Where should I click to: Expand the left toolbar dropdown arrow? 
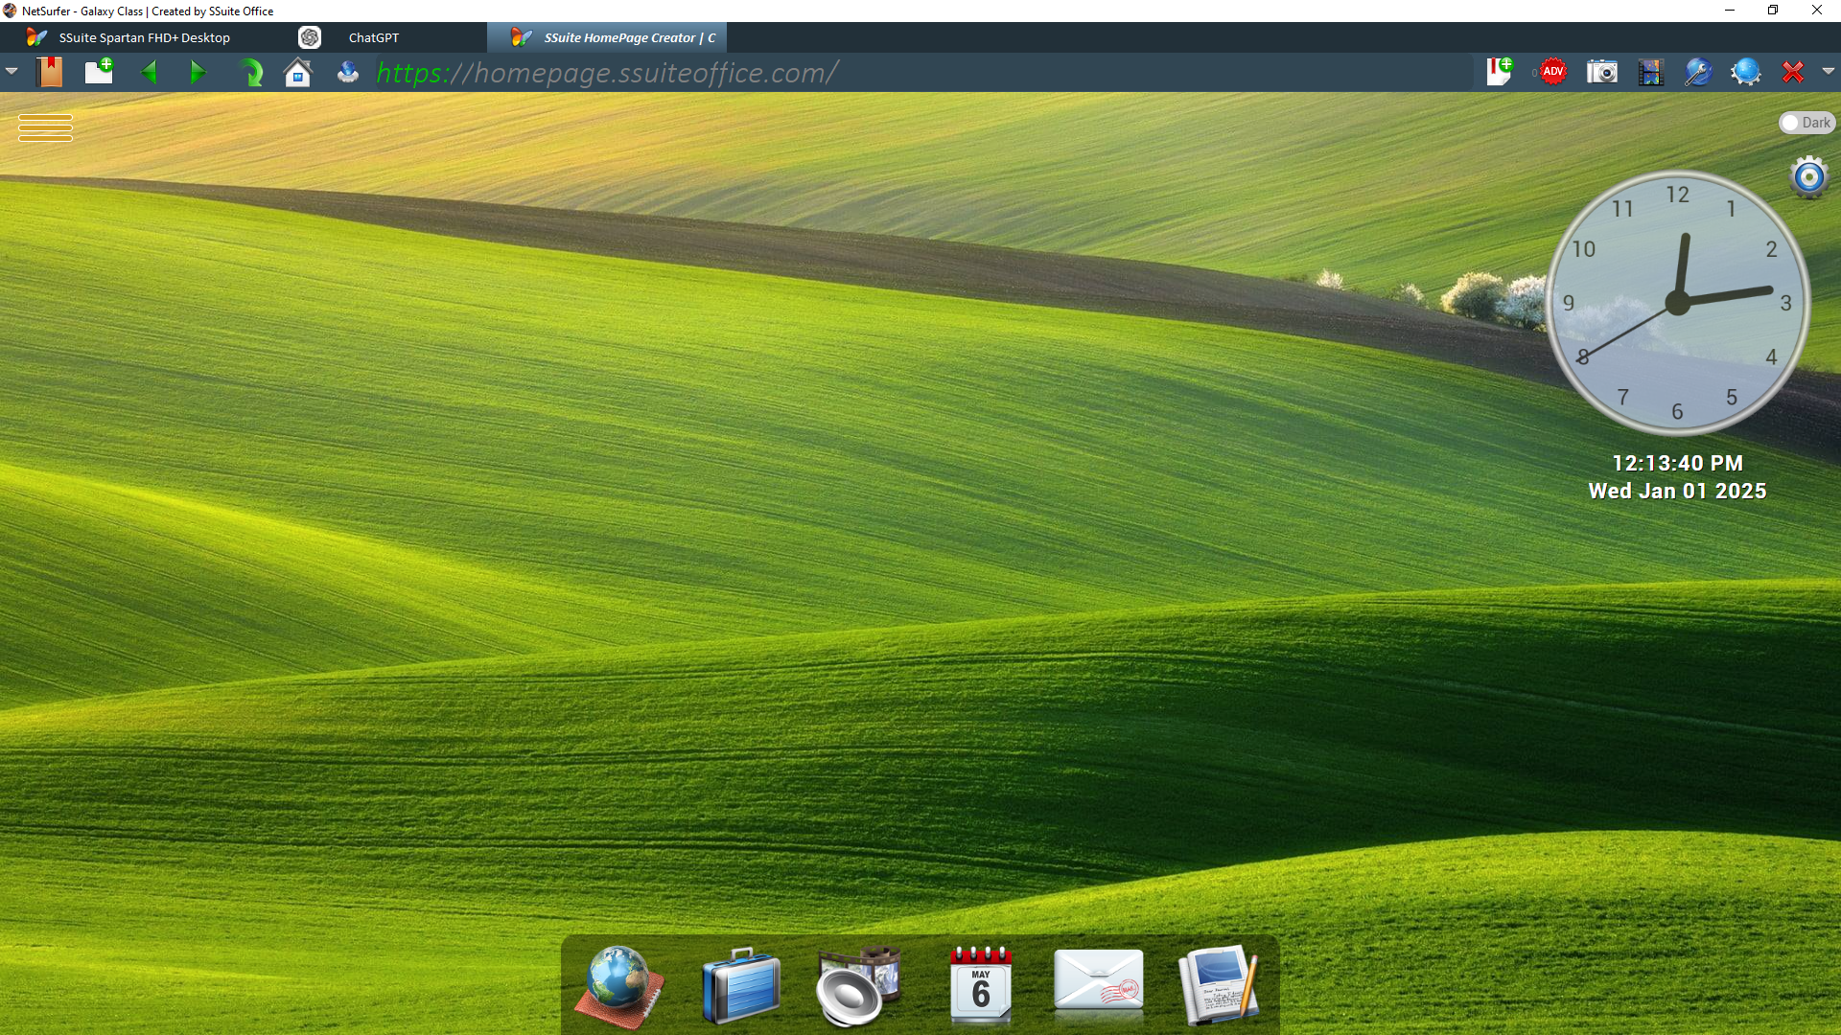tap(12, 71)
